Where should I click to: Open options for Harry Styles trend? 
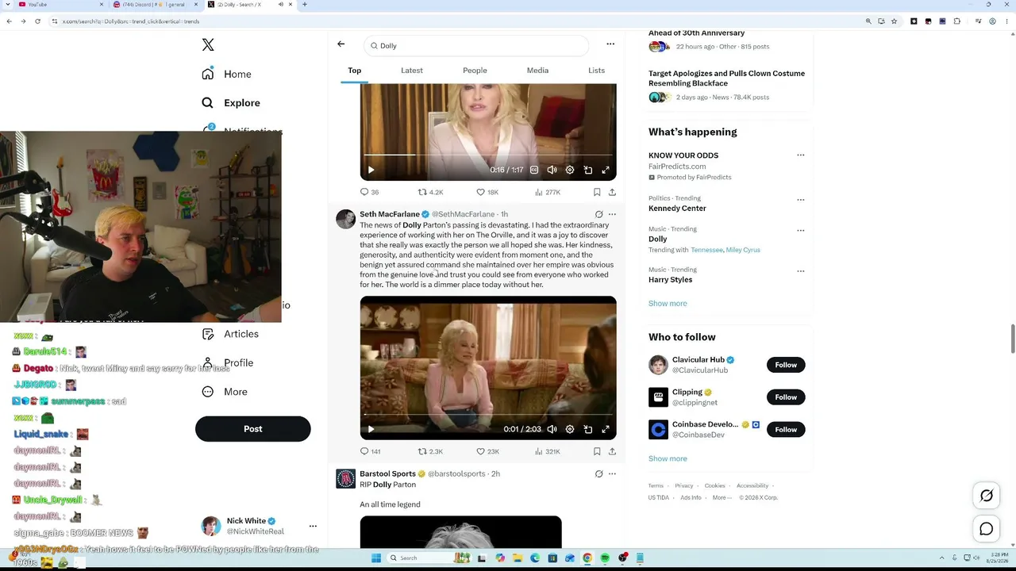point(800,271)
